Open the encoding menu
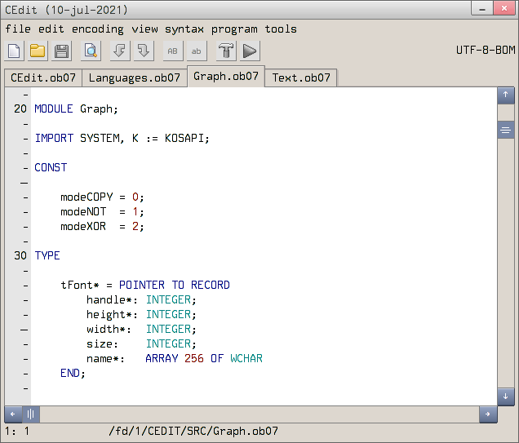 coord(98,29)
